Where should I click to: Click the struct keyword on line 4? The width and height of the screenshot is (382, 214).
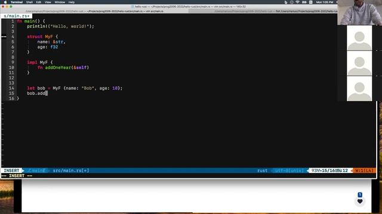(35, 37)
